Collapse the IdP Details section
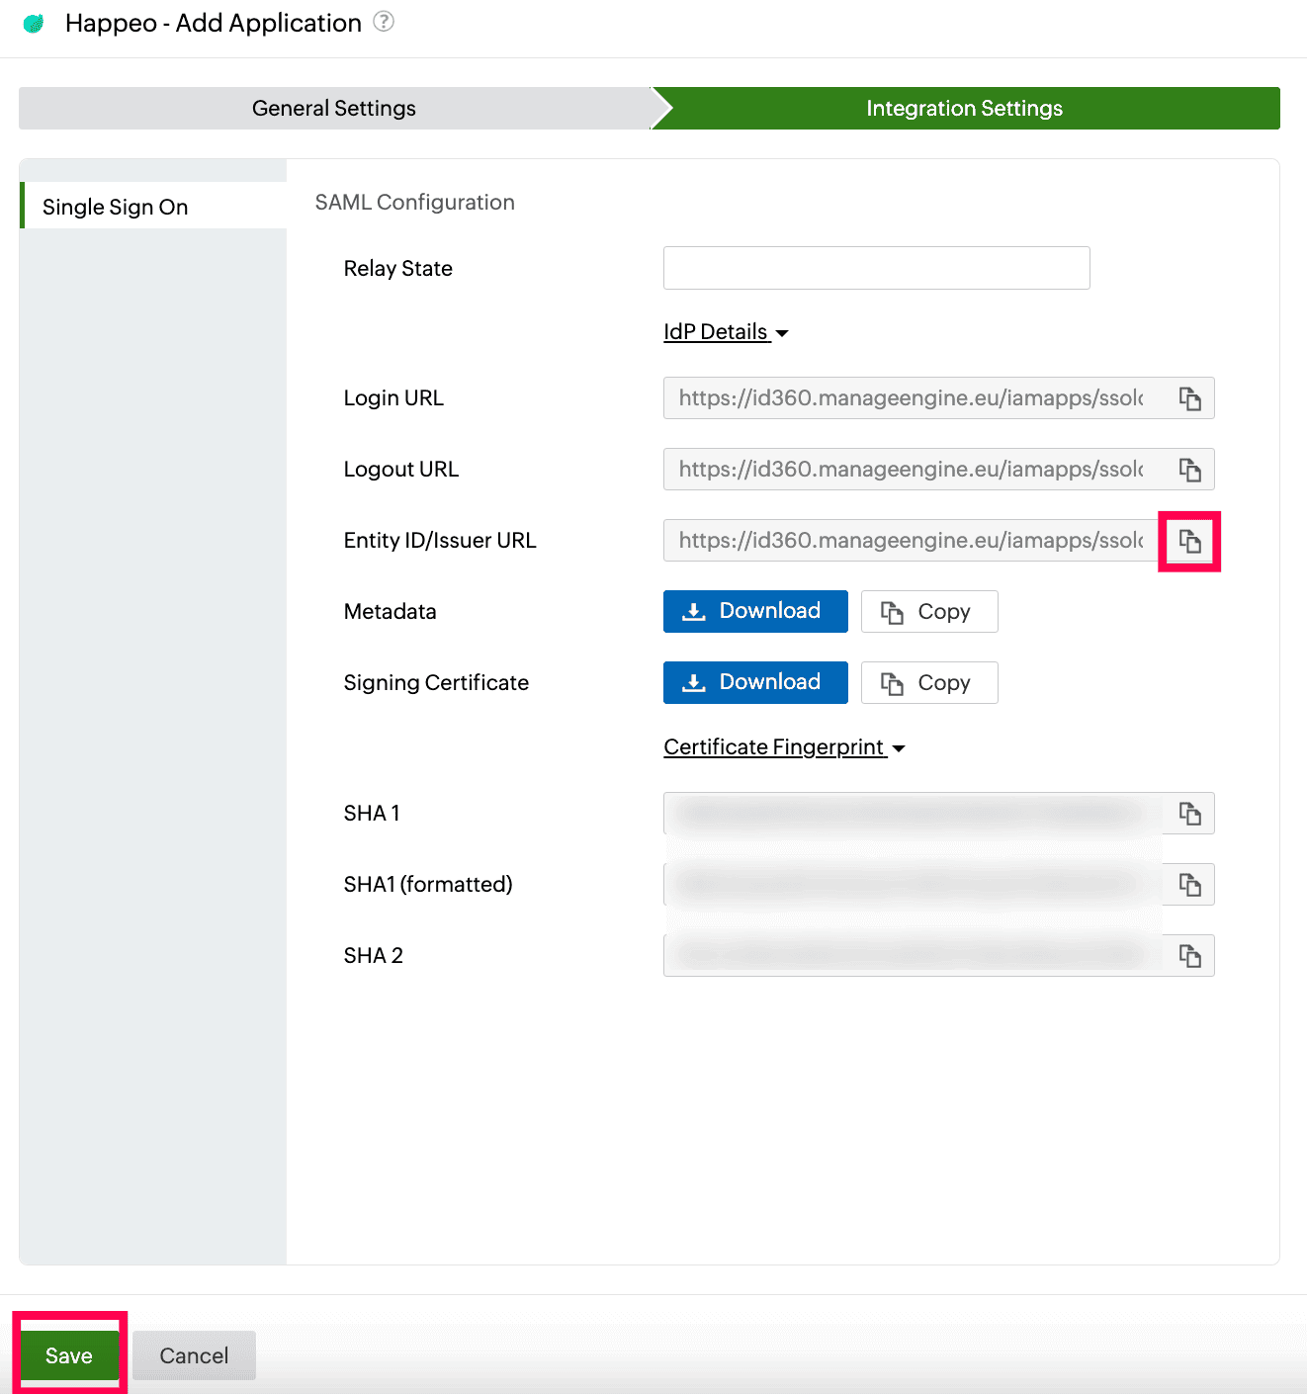The height and width of the screenshot is (1394, 1307). 726,332
